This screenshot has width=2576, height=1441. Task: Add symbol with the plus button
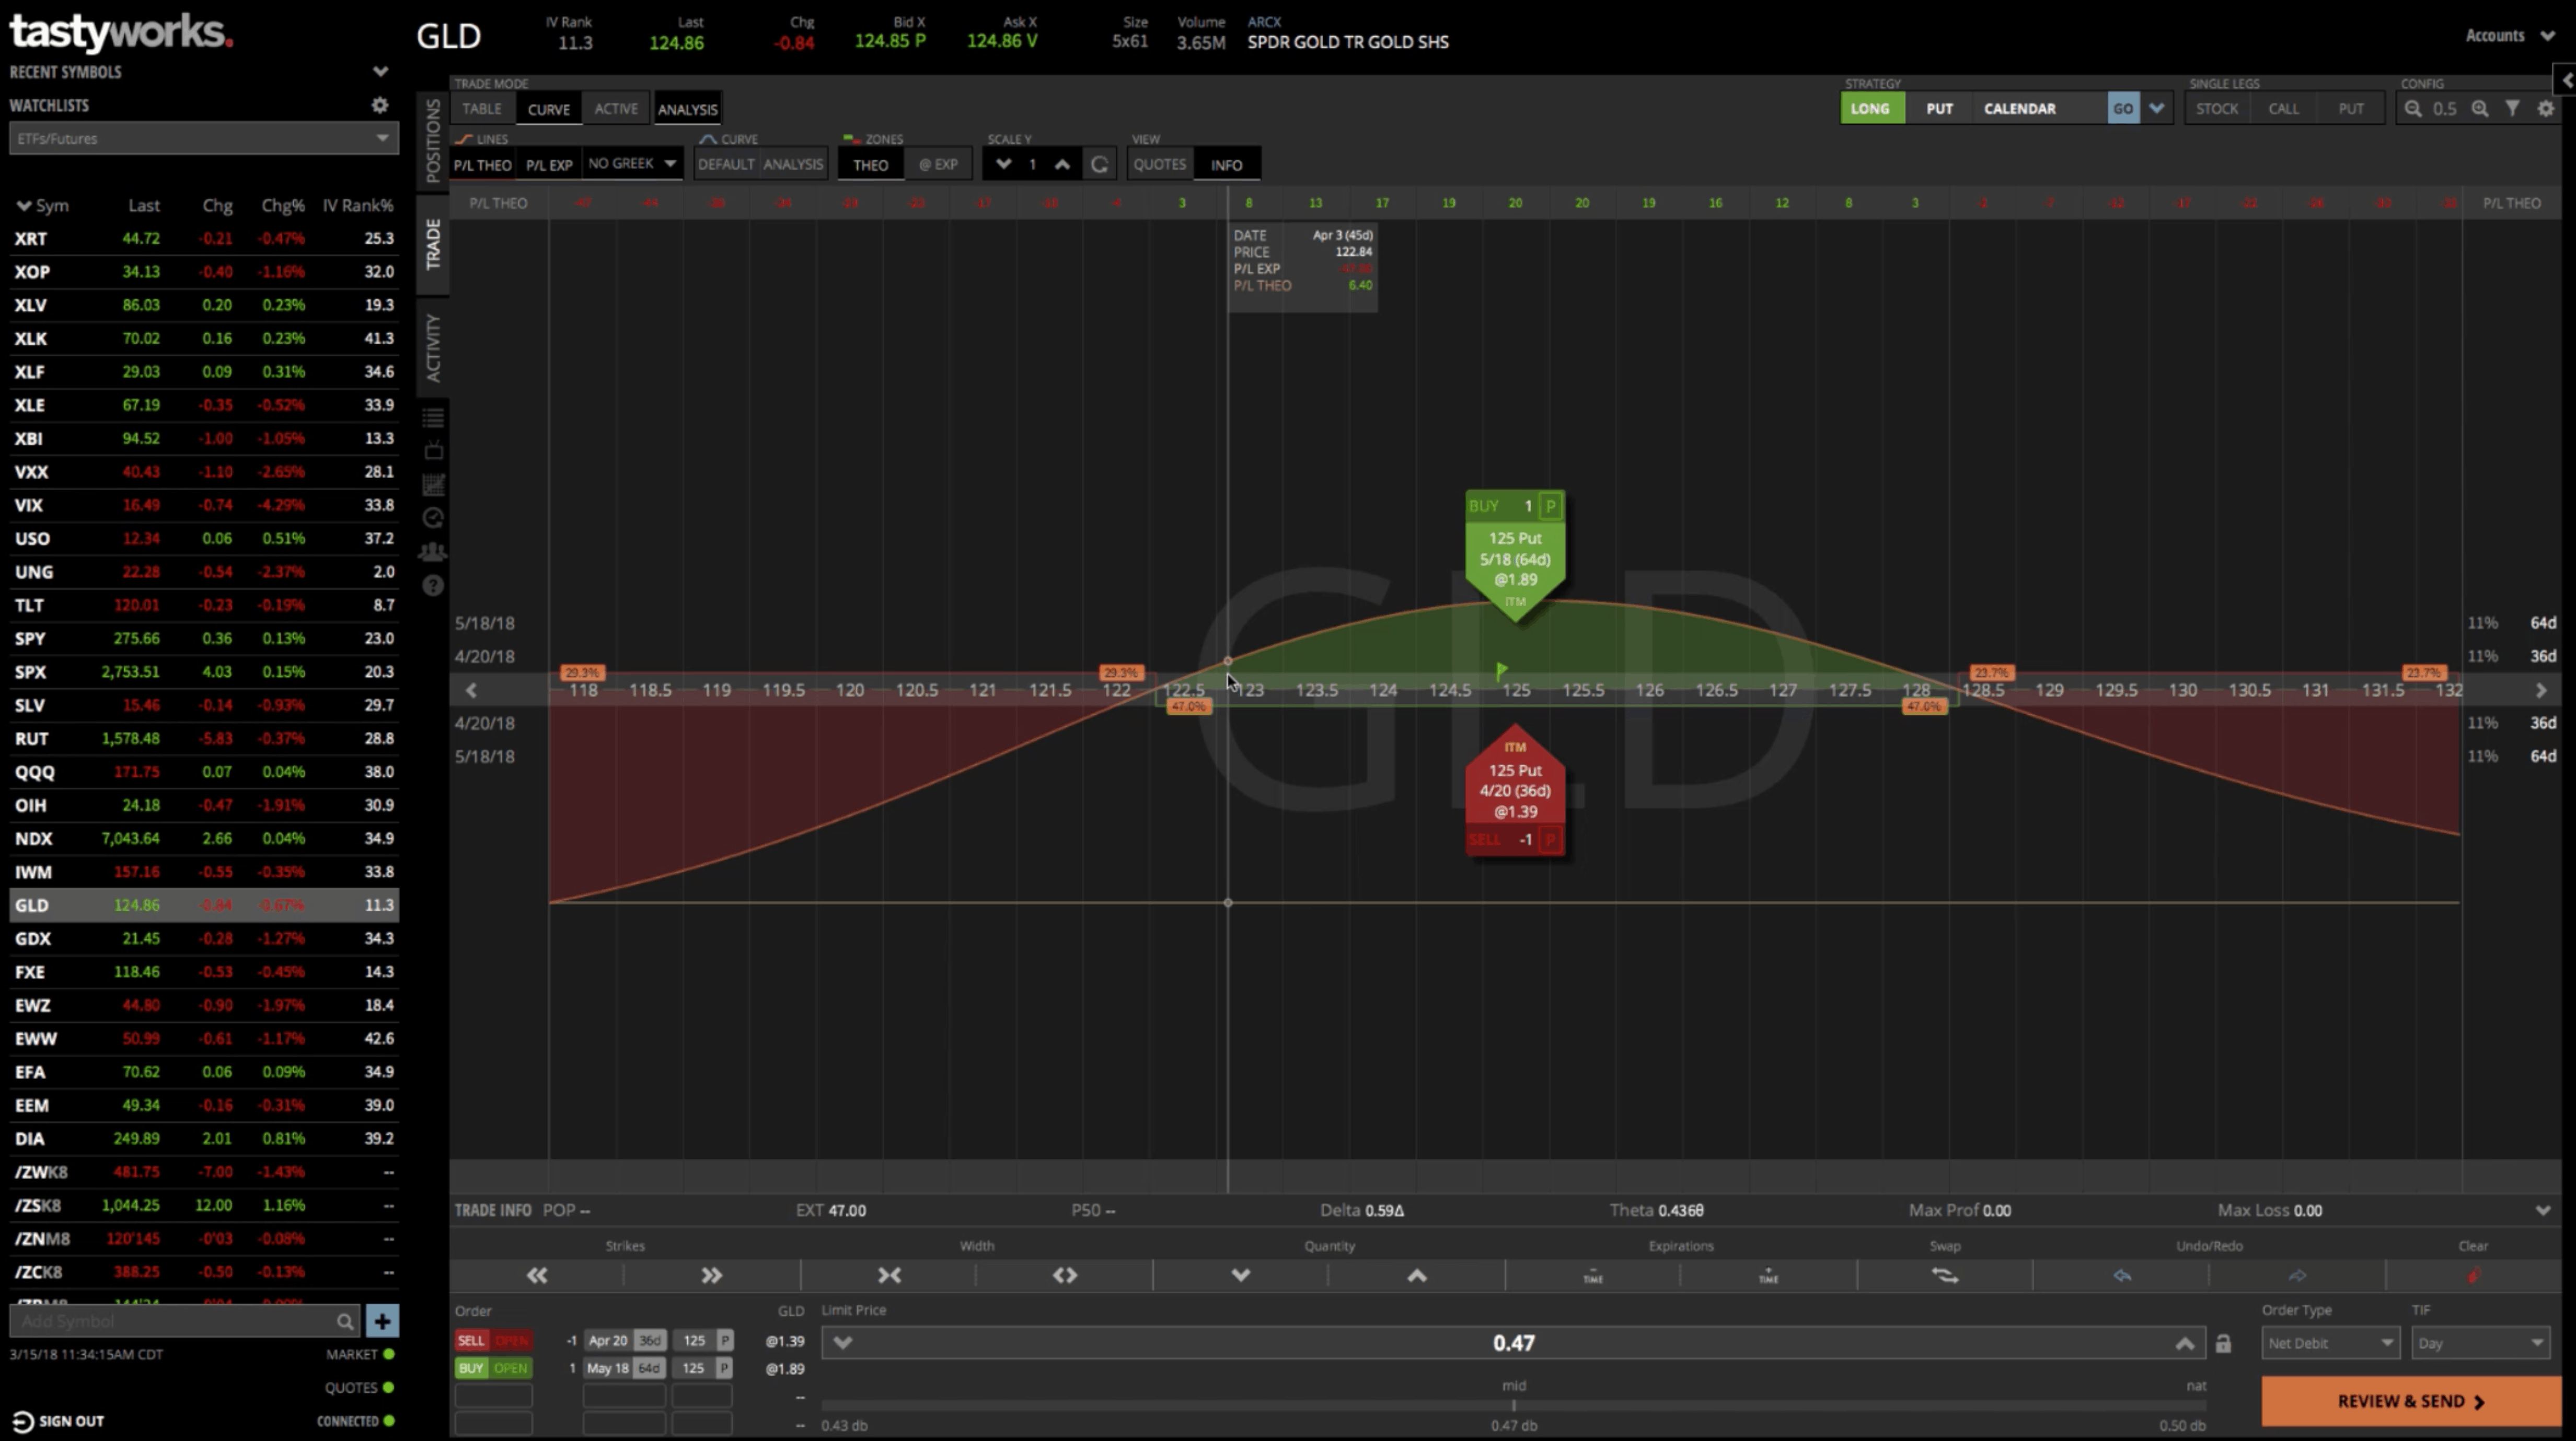382,1321
